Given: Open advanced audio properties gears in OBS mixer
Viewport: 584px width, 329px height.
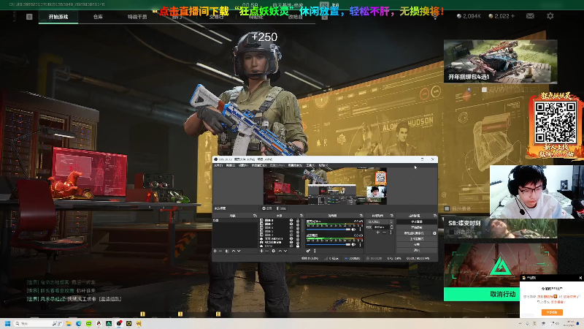Looking at the screenshot, I should click(x=308, y=251).
